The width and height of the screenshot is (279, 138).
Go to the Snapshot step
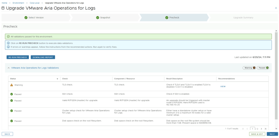point(103,18)
